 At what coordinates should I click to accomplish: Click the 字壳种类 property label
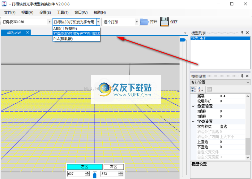(x=204, y=127)
